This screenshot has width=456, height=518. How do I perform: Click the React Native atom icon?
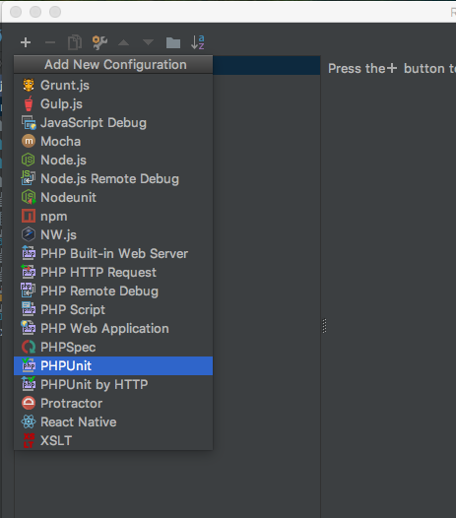click(29, 421)
